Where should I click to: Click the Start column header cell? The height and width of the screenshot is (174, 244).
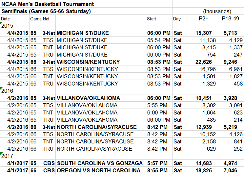(159, 18)
